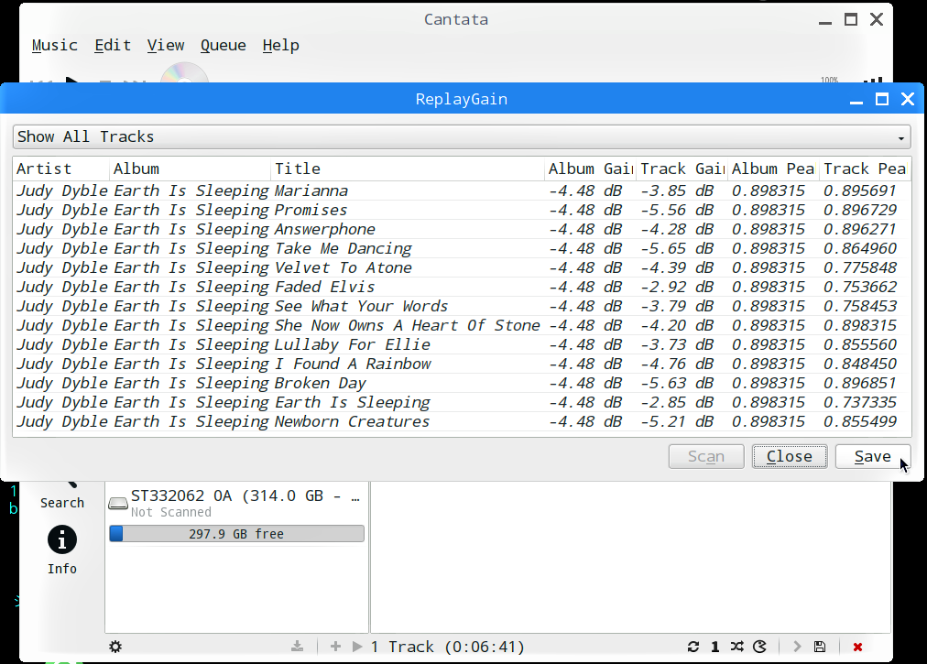The image size is (927, 664).
Task: Click track peak value 0.864960
Action: (x=860, y=249)
